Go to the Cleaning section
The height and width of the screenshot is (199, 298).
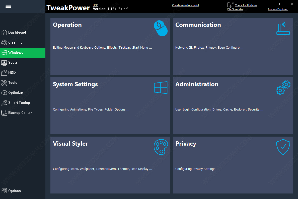point(23,43)
